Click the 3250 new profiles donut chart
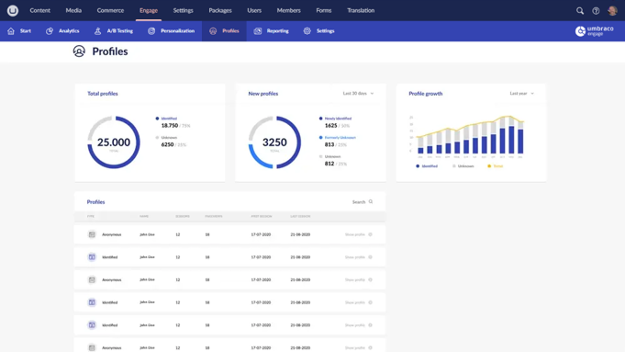The width and height of the screenshot is (625, 352). tap(274, 142)
